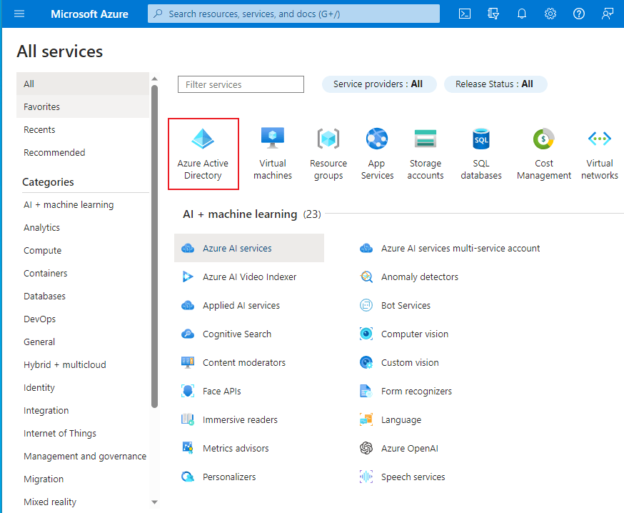Image resolution: width=624 pixels, height=513 pixels.
Task: Click the Filter services input field
Action: click(x=241, y=84)
